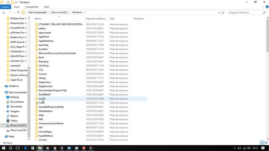Select the appcompat folder
Viewport: 269px width, 151px height.
pos(45,33)
